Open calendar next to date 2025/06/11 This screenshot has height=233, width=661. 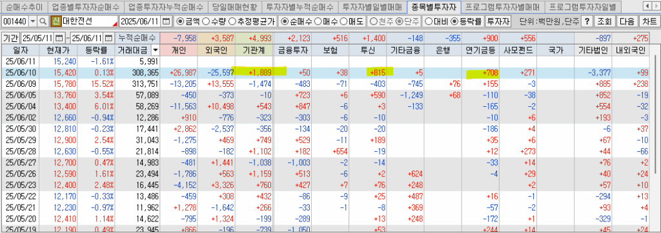coord(167,21)
